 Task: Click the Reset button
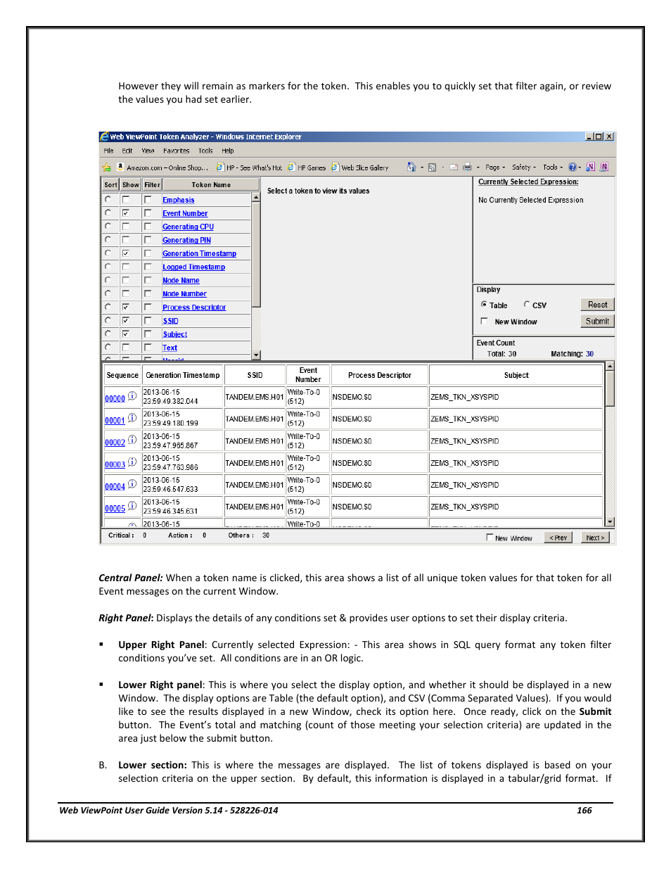(598, 305)
